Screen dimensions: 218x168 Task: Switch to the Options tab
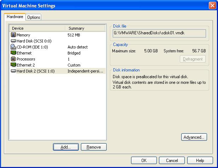click(x=34, y=17)
